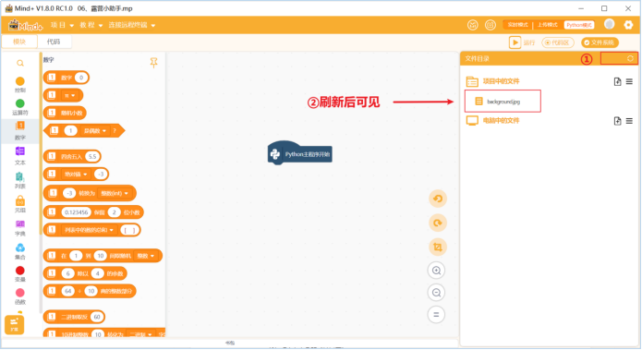Toggle the 代码区 code area panel

(x=558, y=42)
